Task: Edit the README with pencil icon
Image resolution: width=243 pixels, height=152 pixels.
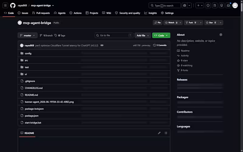Action: pyautogui.click(x=159, y=133)
